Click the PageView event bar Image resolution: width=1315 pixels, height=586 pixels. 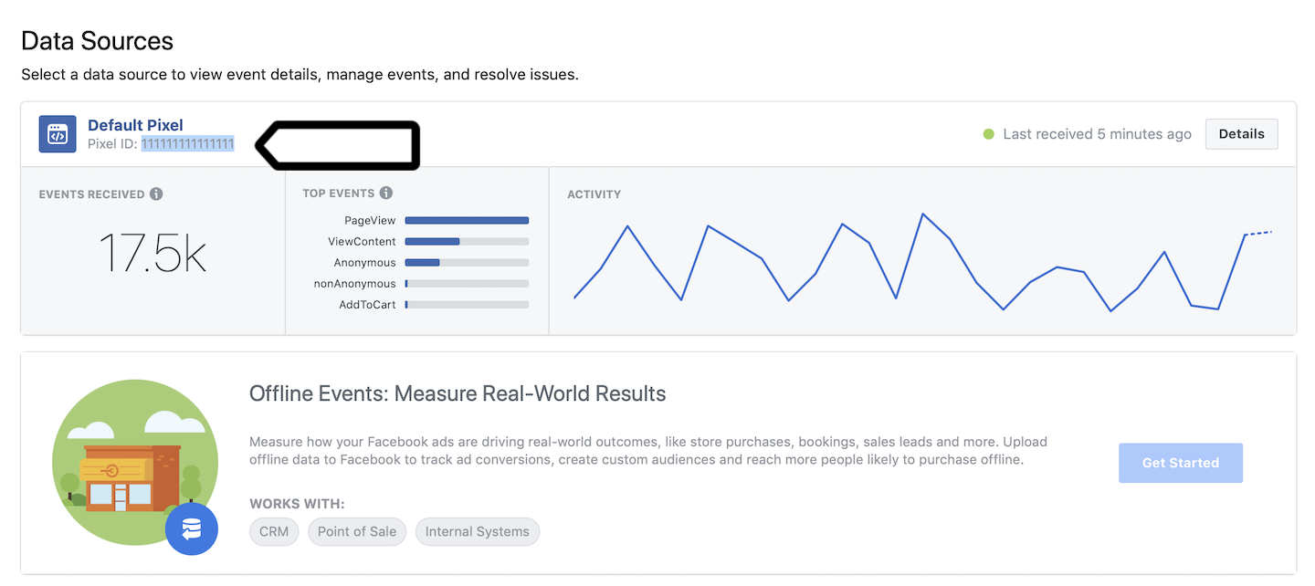tap(467, 221)
